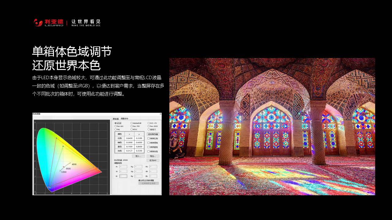This screenshot has width=392, height=220.
Task: Click the Leyard logo icon
Action: [38, 23]
